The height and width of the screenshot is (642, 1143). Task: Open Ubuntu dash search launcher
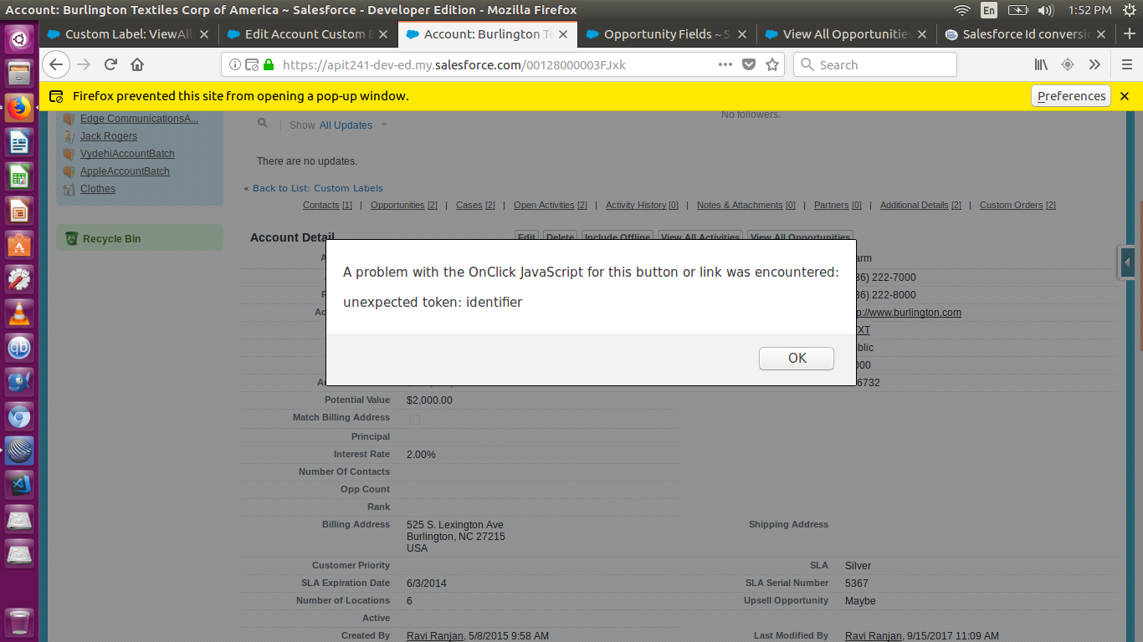[19, 38]
